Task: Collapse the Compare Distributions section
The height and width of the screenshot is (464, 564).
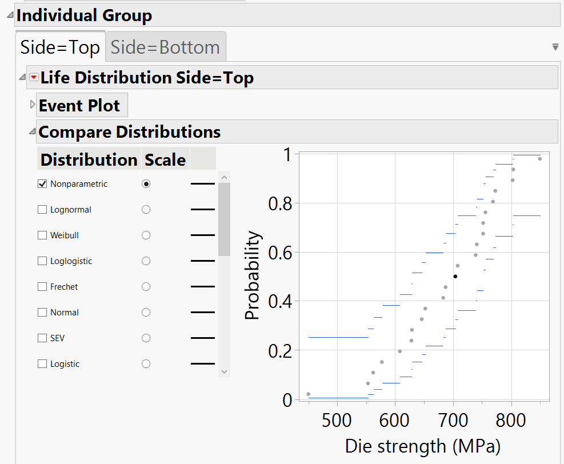Action: (x=32, y=131)
